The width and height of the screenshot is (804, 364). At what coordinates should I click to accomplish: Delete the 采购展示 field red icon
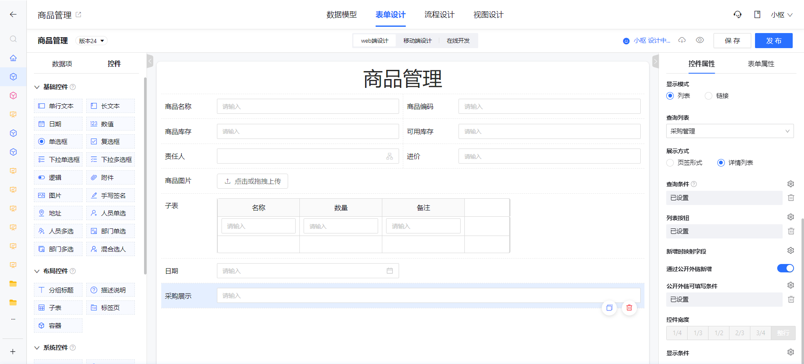pyautogui.click(x=629, y=308)
